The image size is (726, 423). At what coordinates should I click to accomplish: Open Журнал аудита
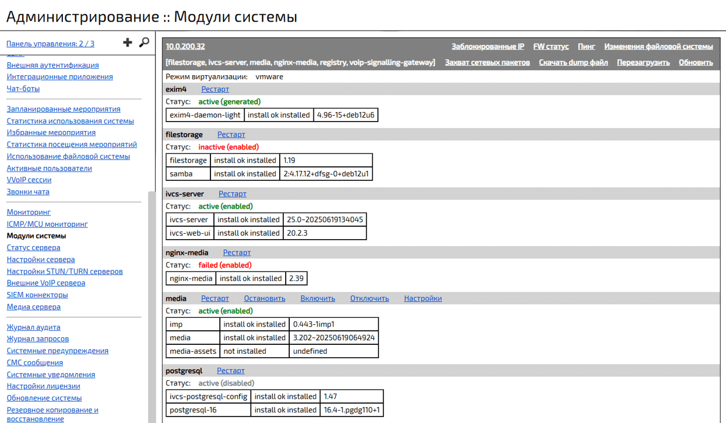tap(34, 327)
